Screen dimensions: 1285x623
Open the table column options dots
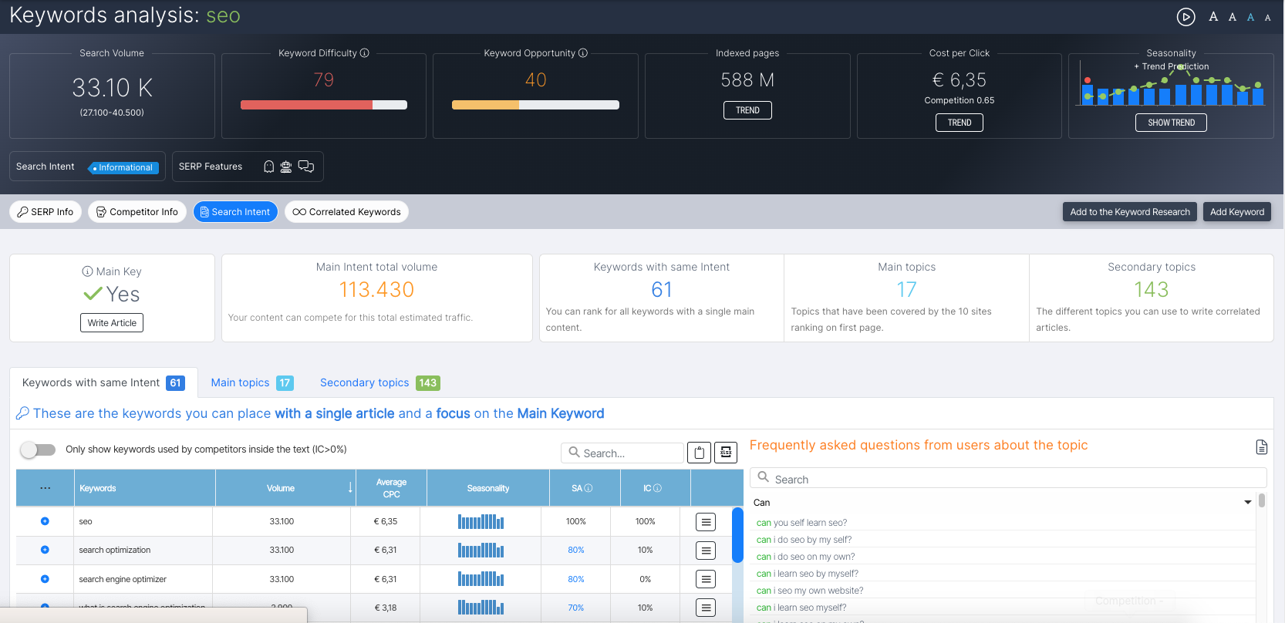46,488
